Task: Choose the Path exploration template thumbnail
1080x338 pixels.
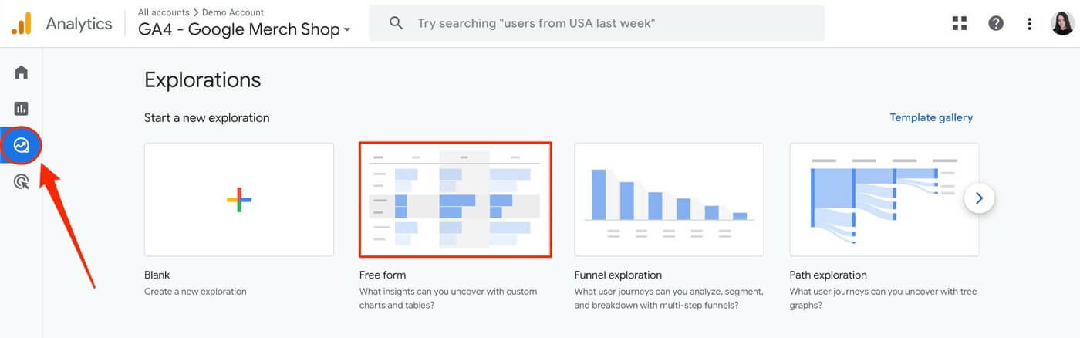Action: [884, 199]
